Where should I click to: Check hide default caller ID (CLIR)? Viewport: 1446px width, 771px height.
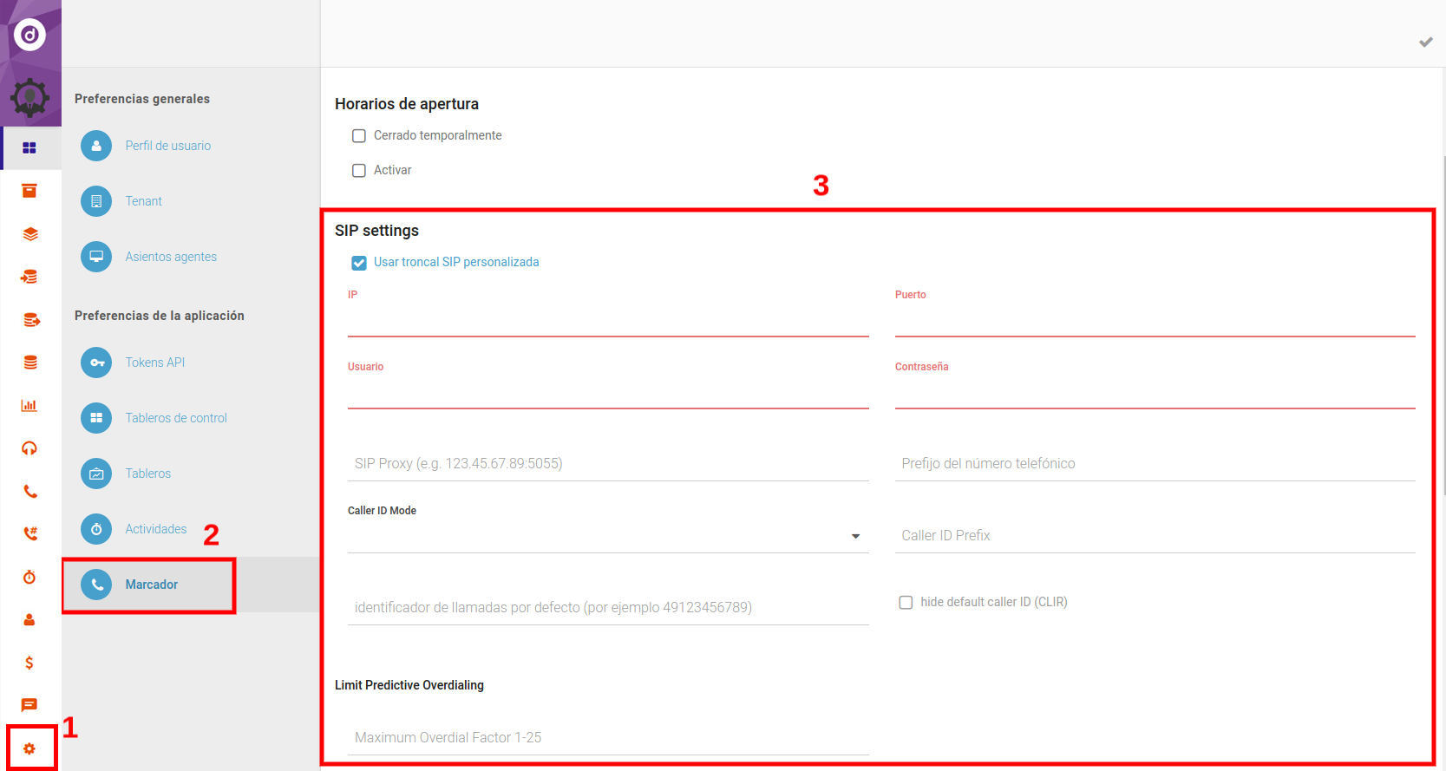906,603
